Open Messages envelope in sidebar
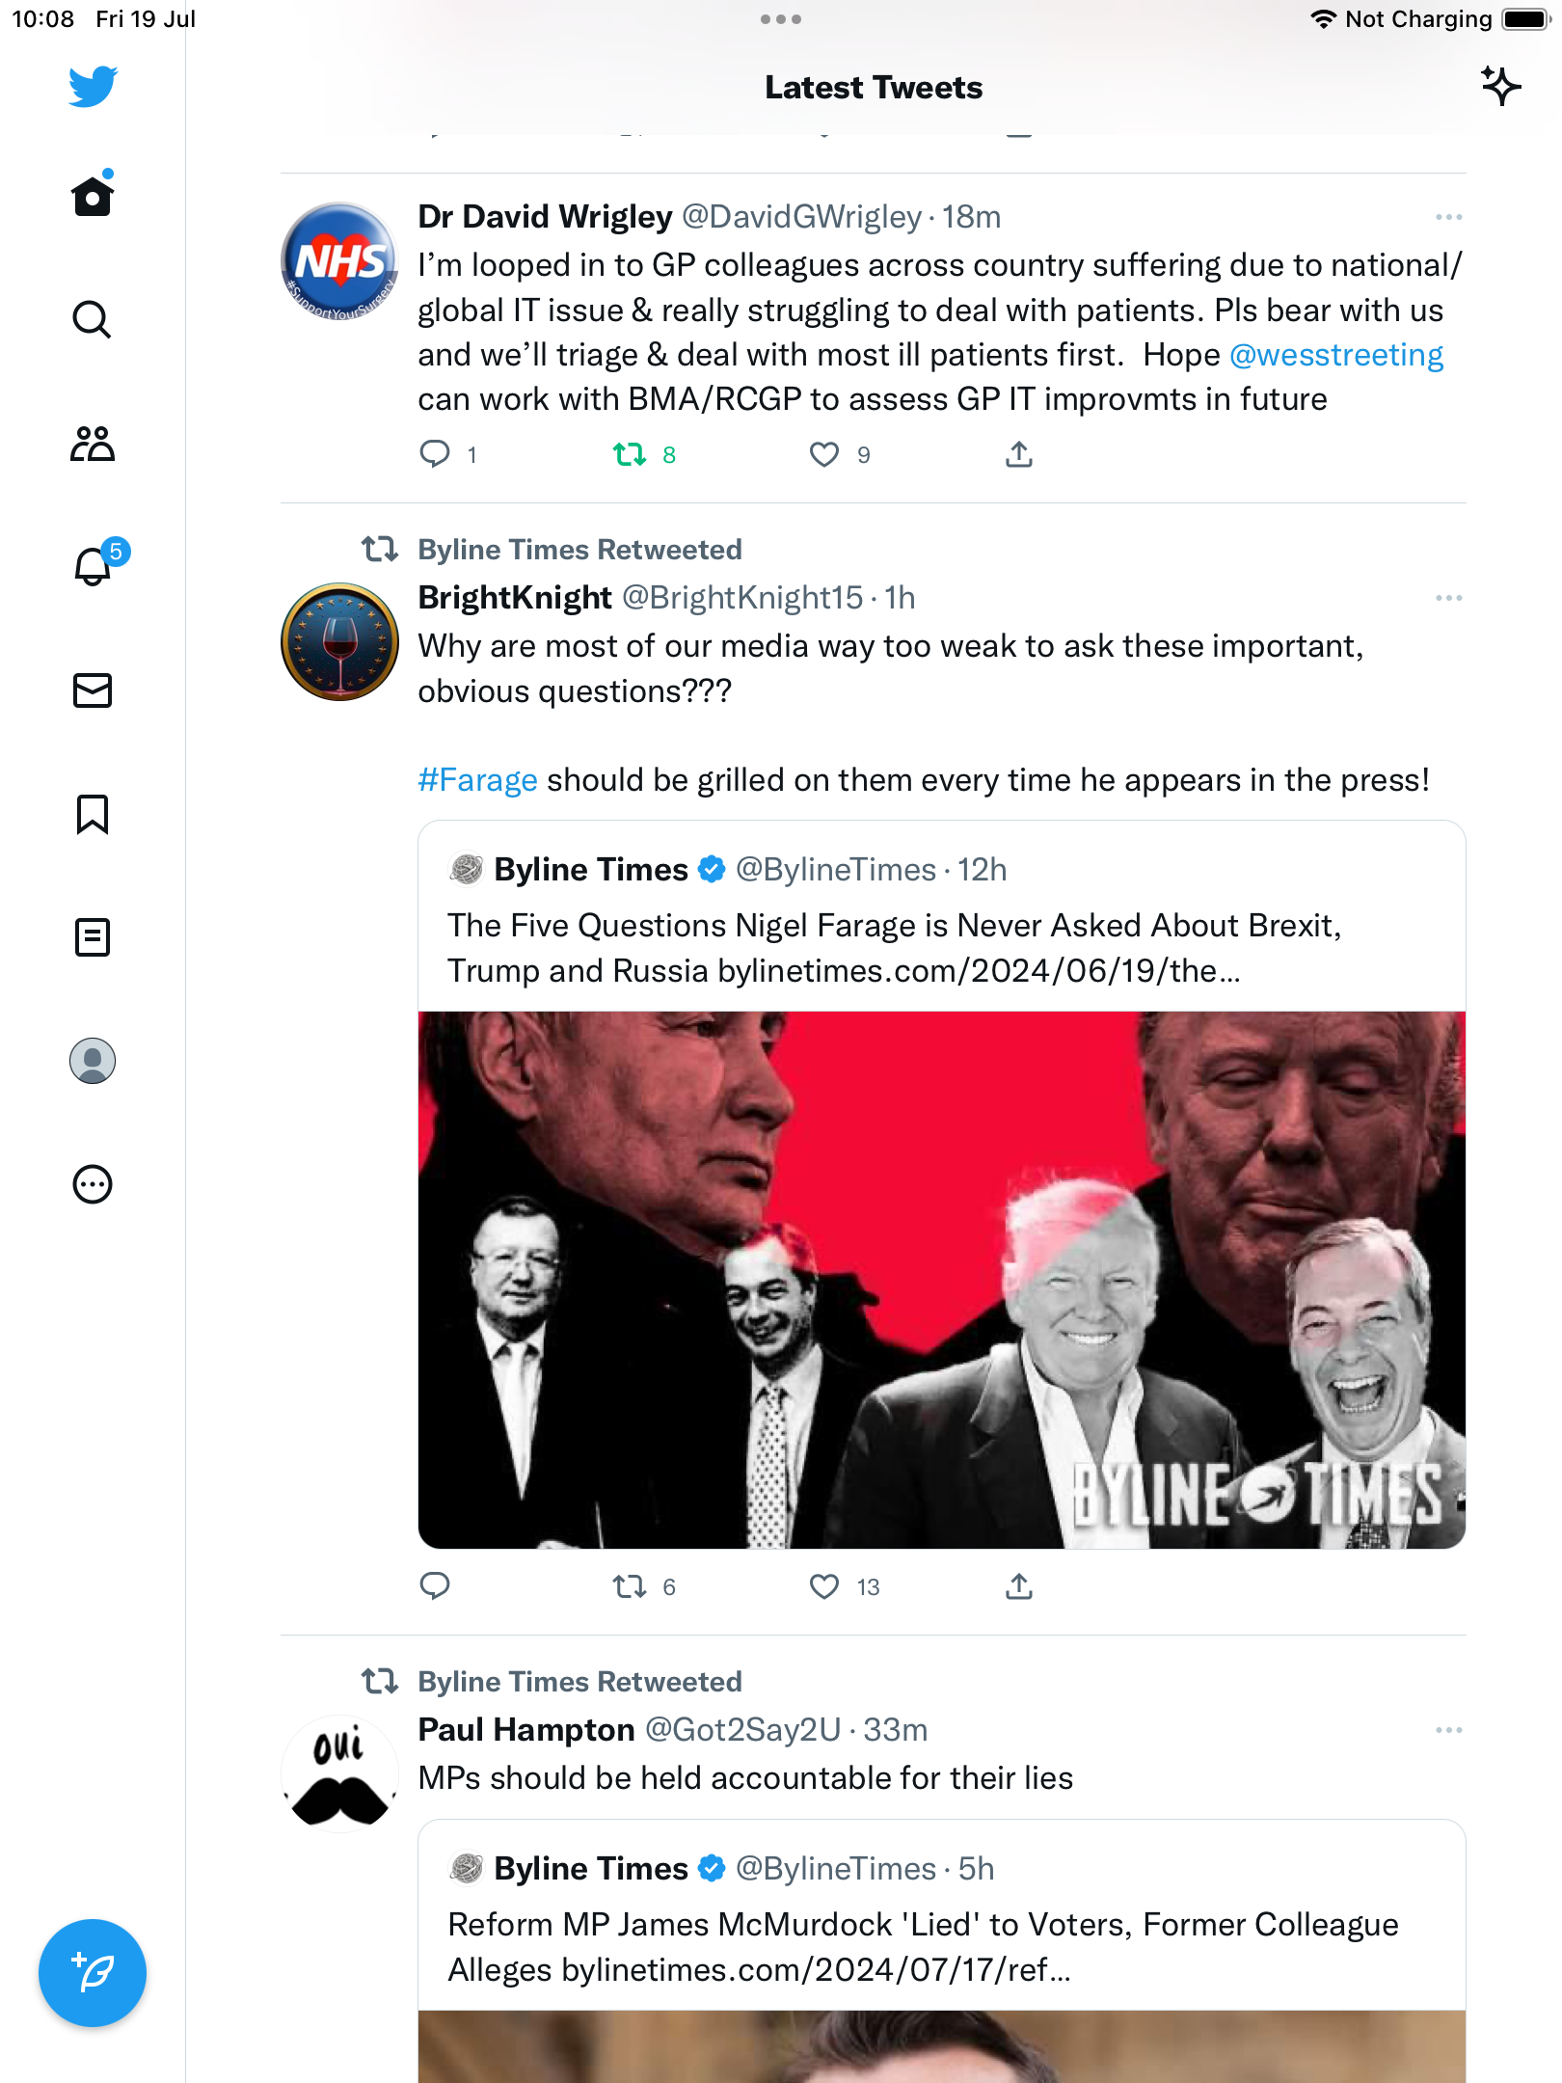 [x=93, y=690]
